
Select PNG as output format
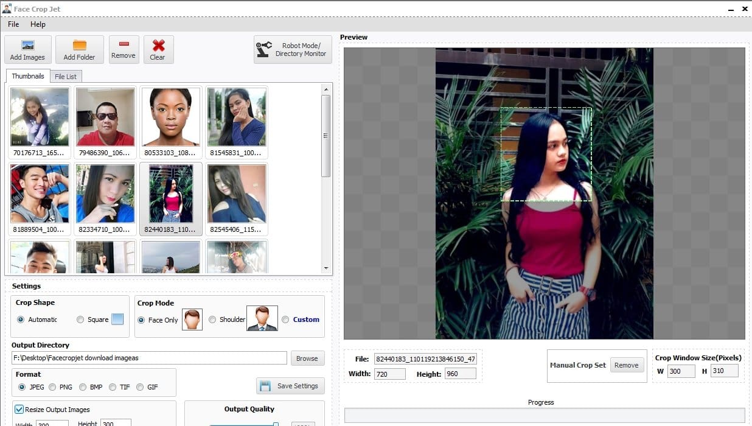pos(52,387)
